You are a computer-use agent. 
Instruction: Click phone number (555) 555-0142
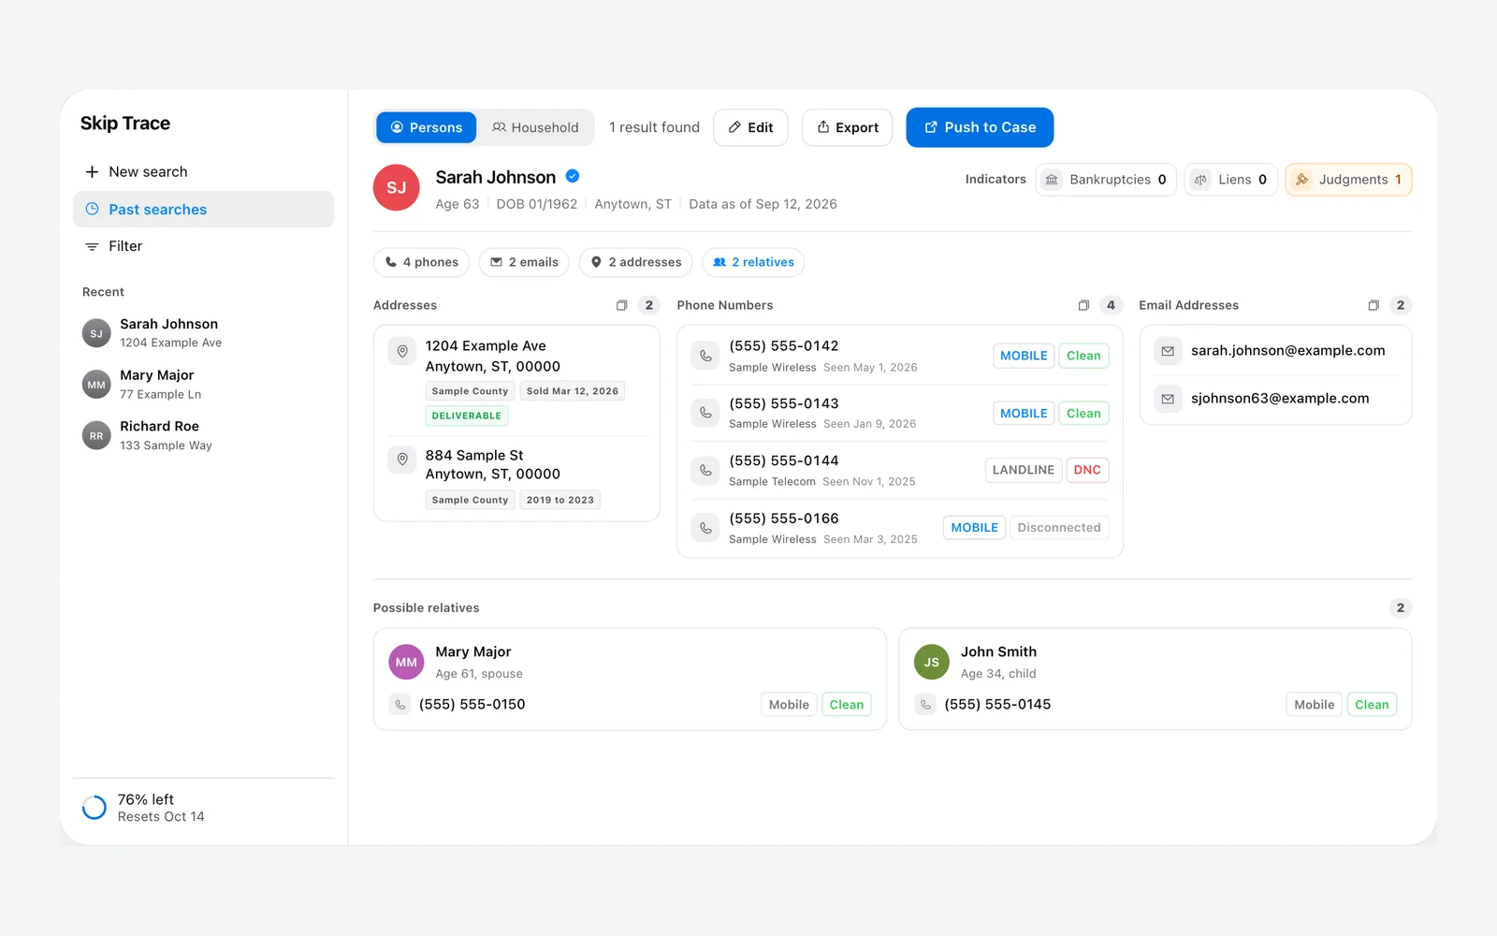[x=784, y=346]
